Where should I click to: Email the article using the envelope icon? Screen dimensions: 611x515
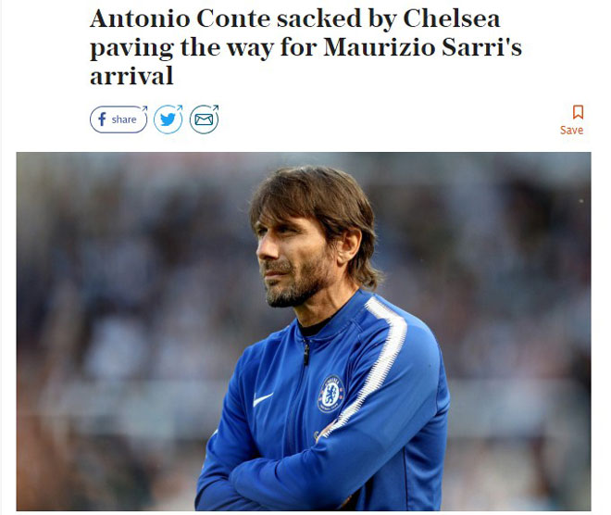coord(205,119)
